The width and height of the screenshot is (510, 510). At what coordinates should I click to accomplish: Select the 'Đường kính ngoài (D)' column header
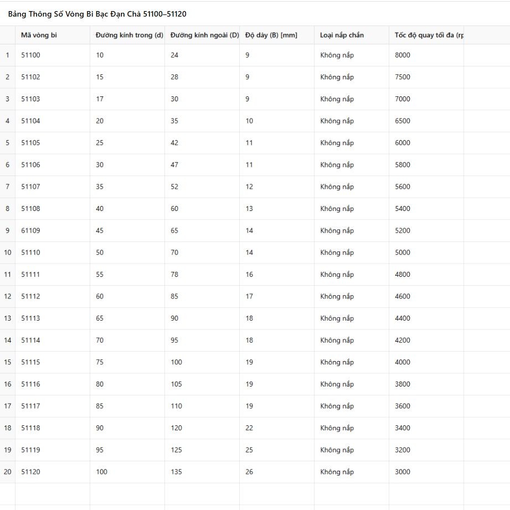click(x=202, y=35)
